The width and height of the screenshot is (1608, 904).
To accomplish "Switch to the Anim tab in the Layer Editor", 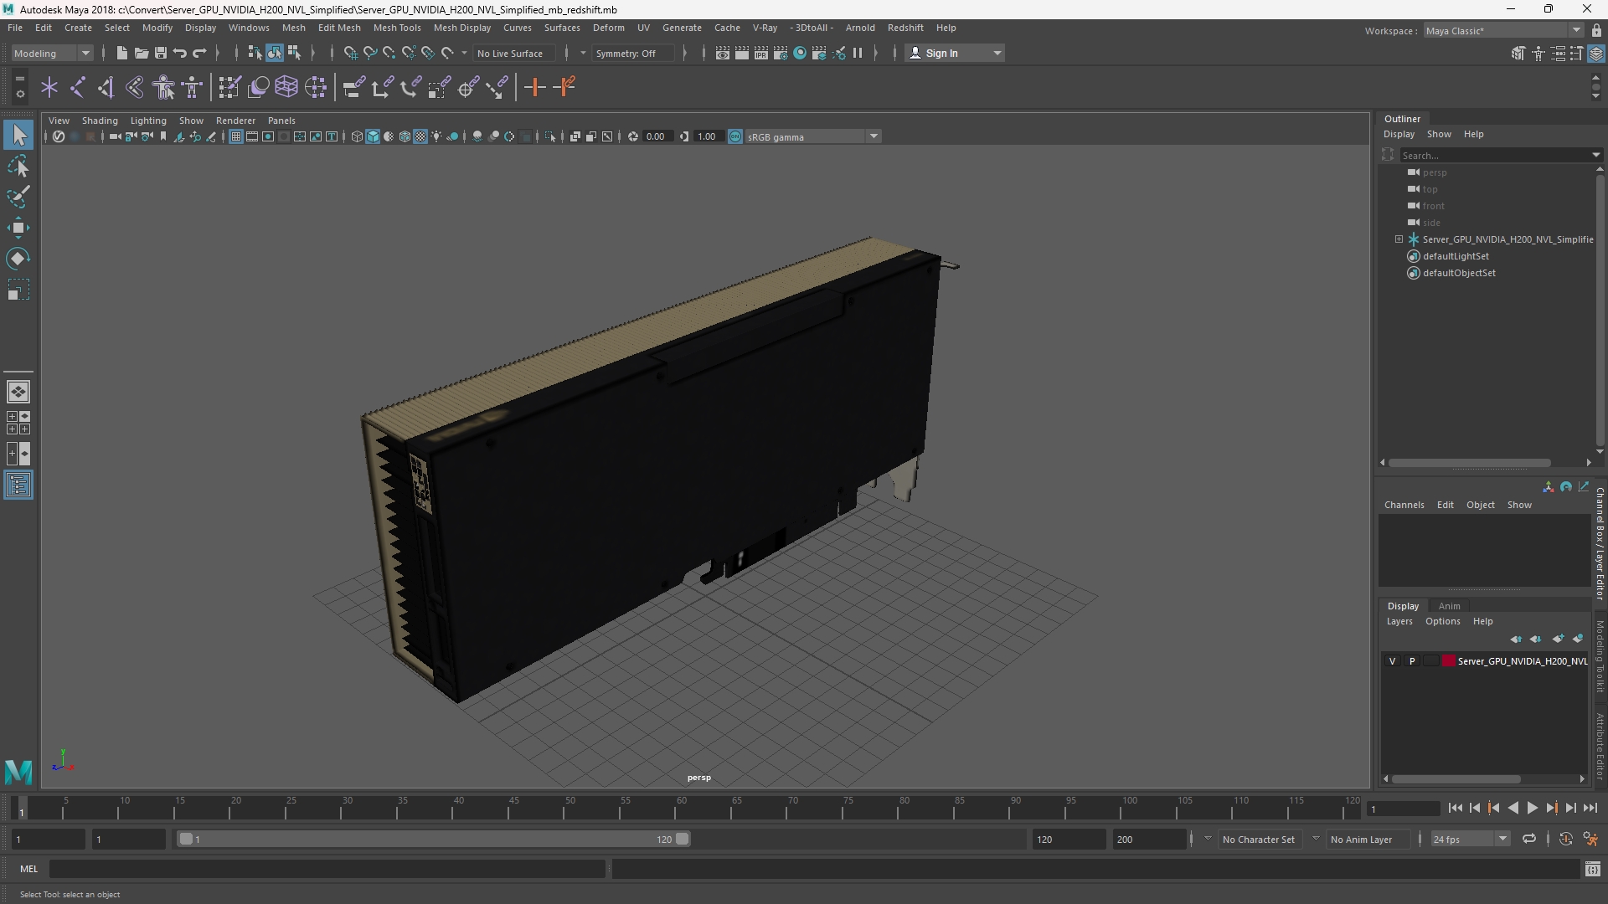I will [x=1449, y=606].
